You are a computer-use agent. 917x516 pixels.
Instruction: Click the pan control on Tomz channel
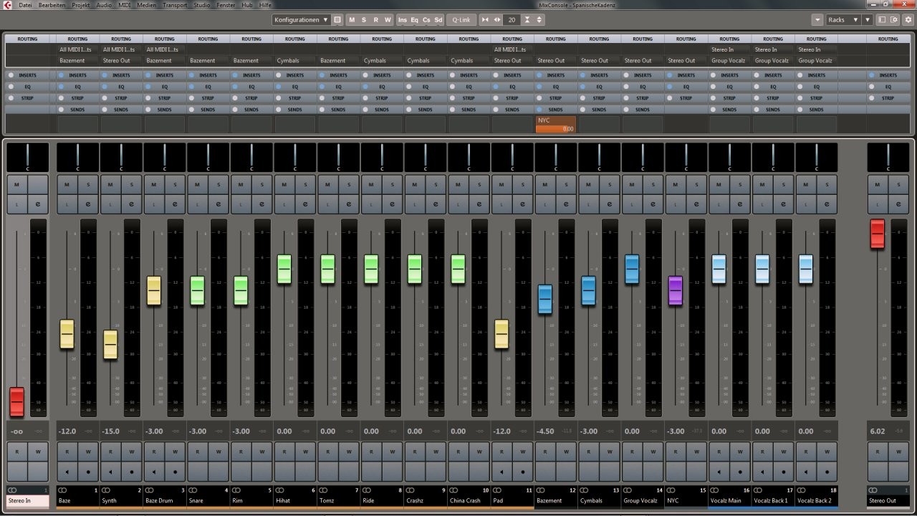(338, 158)
